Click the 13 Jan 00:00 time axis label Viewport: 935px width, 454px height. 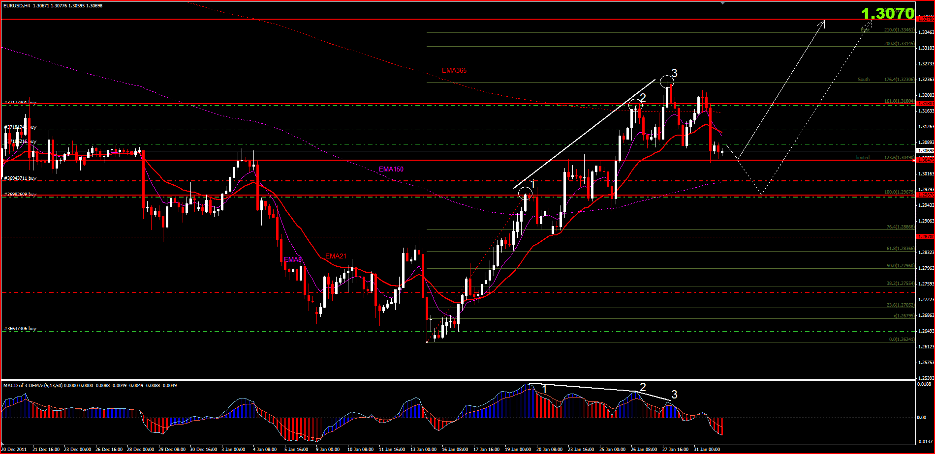tap(424, 449)
